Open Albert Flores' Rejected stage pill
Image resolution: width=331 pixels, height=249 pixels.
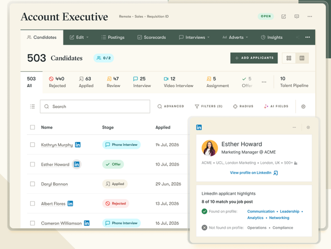116,203
